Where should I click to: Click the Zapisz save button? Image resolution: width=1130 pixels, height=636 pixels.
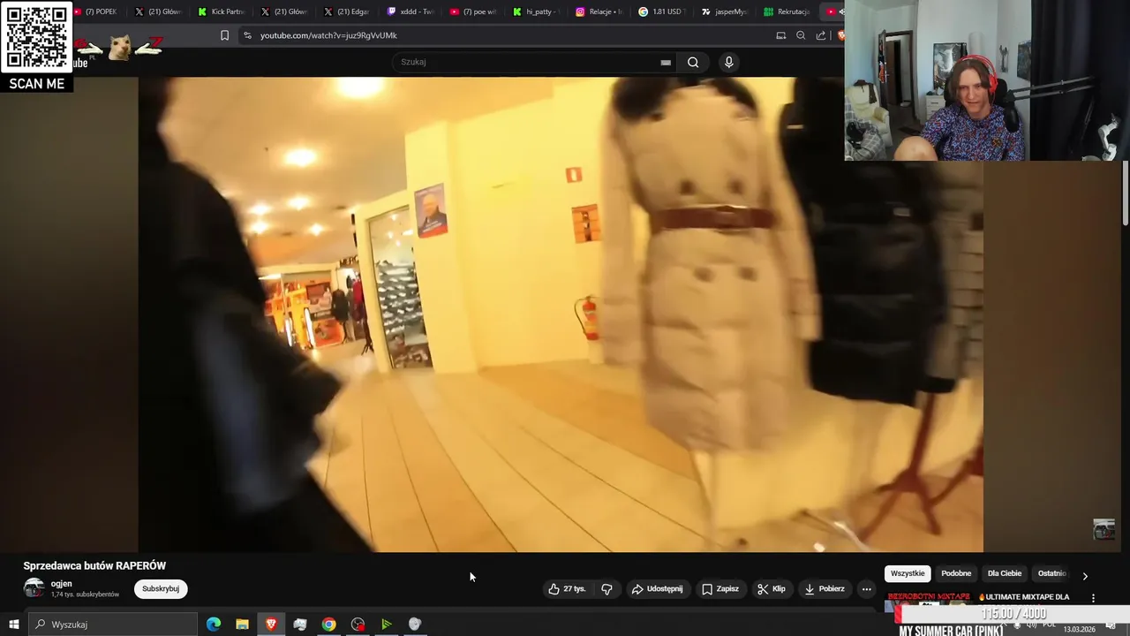coord(720,589)
